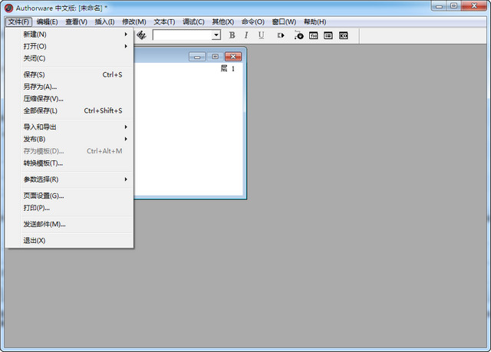Screen dimensions: 491x352
Task: Open the Functions window icon
Action: click(x=314, y=35)
